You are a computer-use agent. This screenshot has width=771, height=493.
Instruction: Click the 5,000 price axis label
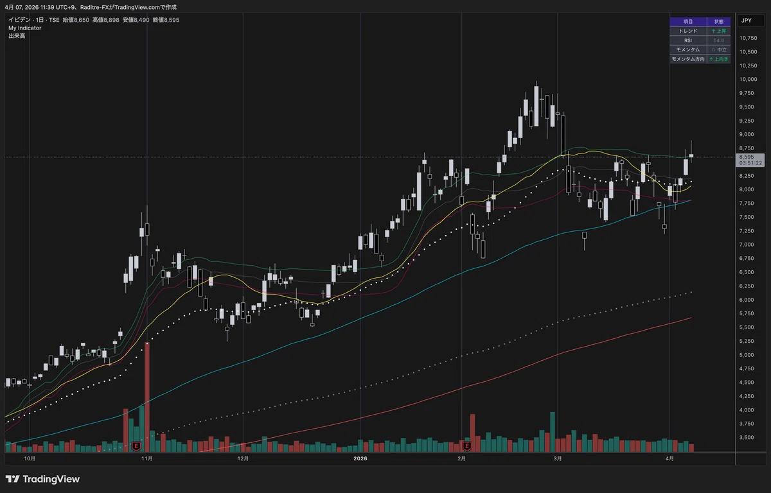[x=746, y=355]
